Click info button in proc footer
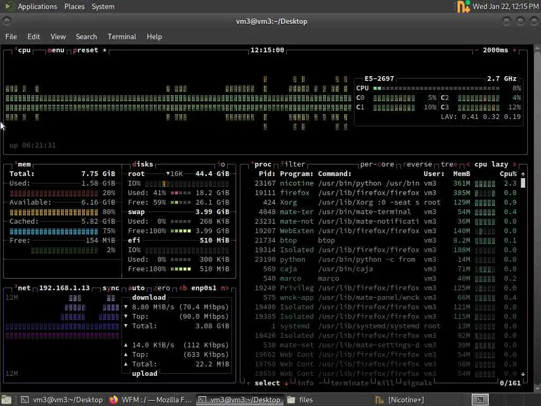The height and width of the screenshot is (406, 541). (305, 383)
